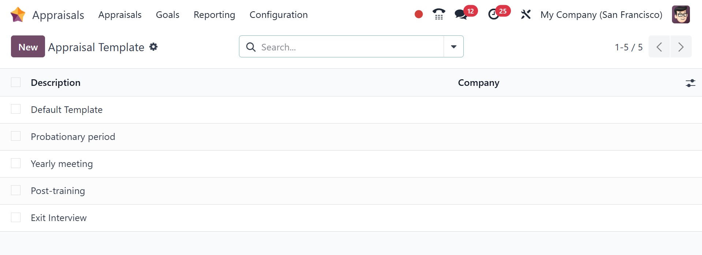Viewport: 702px width, 255px height.
Task: Open the discuss messages icon
Action: tap(461, 14)
